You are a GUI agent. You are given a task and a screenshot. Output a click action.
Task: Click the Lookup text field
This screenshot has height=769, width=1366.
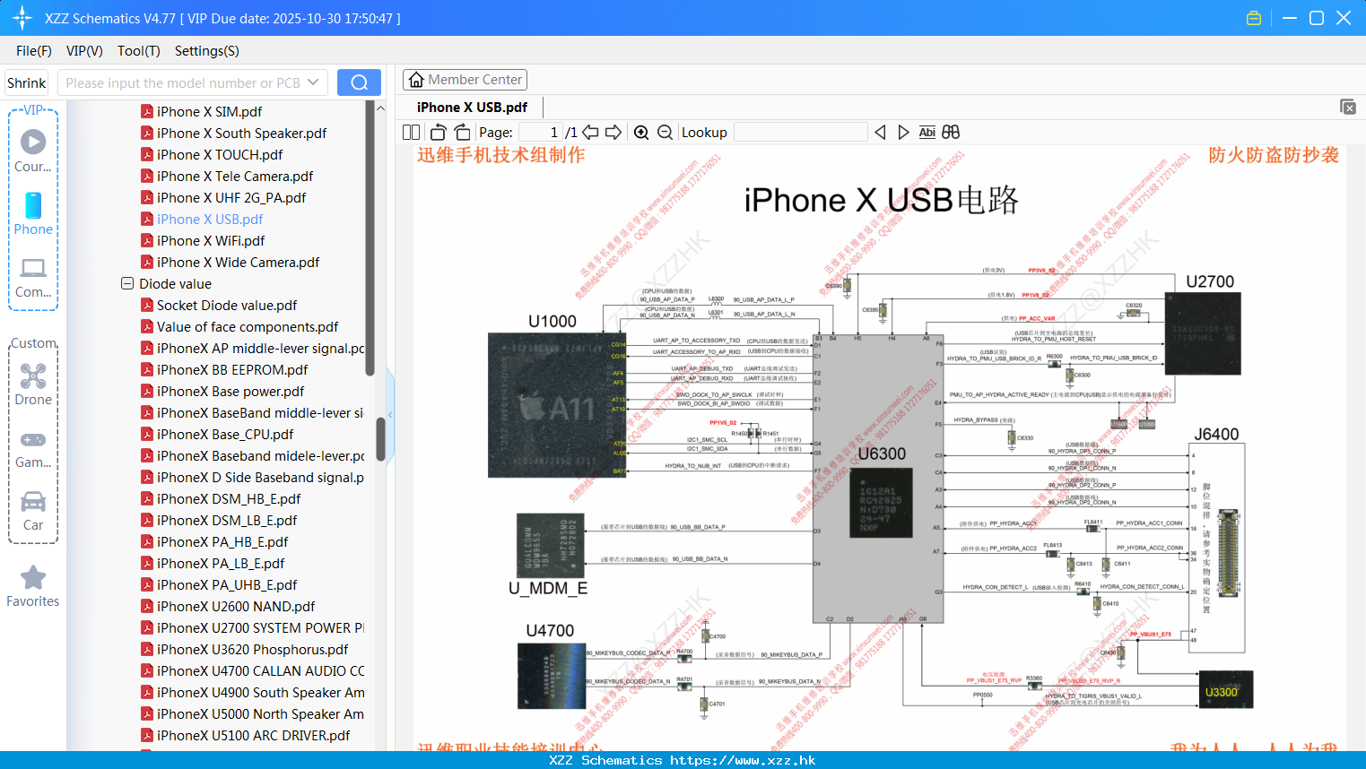(801, 132)
